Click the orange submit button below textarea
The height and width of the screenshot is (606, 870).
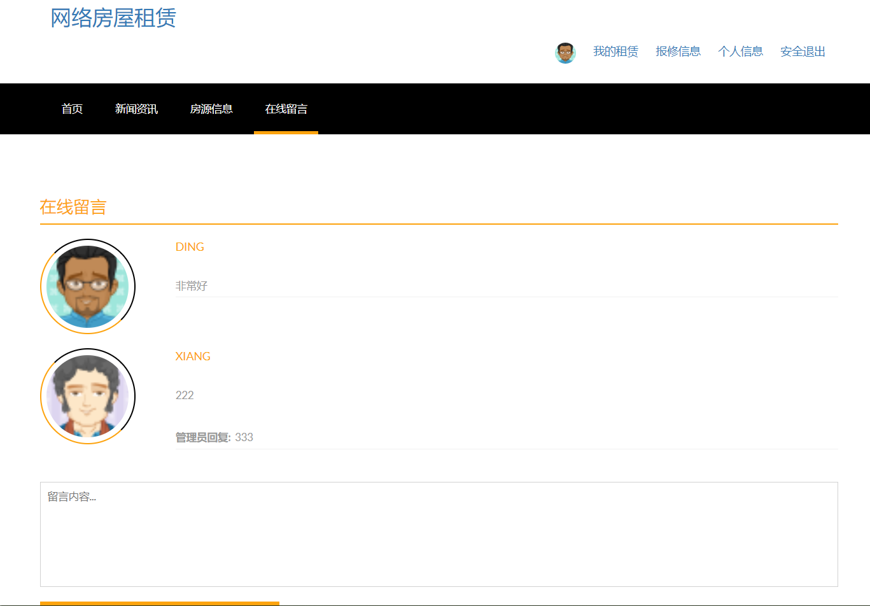(x=160, y=603)
